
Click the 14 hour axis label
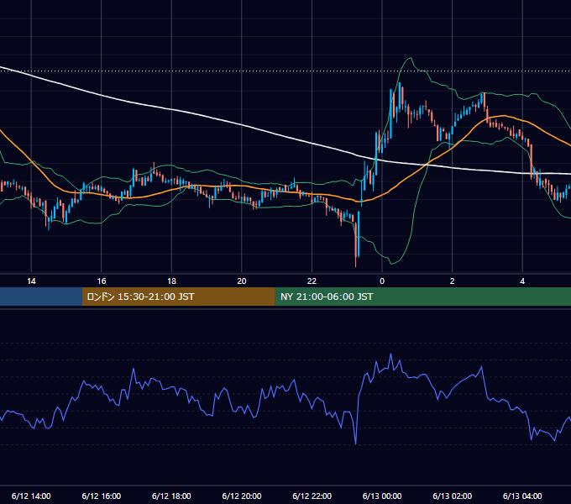point(31,281)
